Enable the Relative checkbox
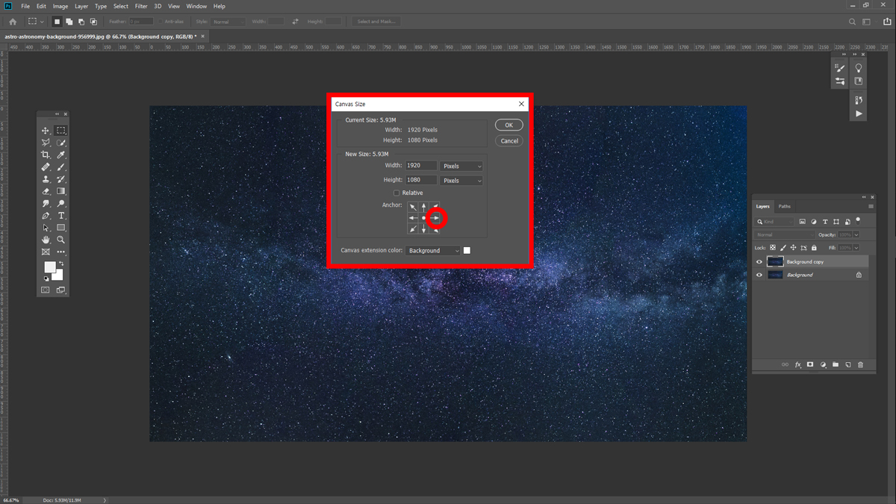Viewport: 896px width, 504px height. click(396, 193)
